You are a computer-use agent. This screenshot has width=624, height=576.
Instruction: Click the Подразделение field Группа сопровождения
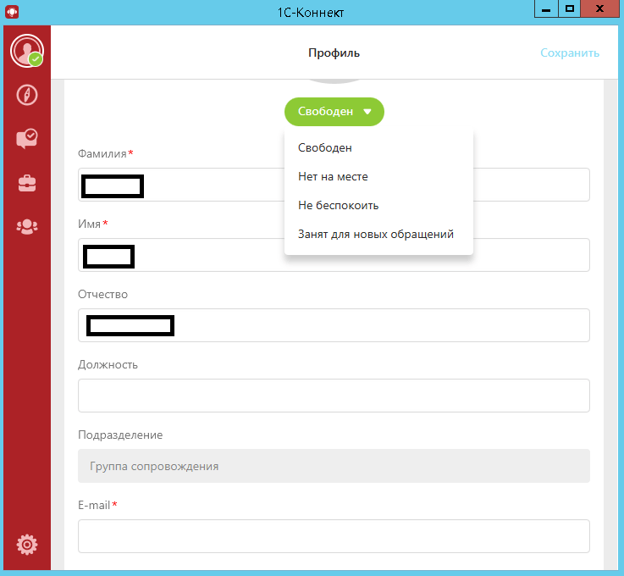[x=334, y=466]
